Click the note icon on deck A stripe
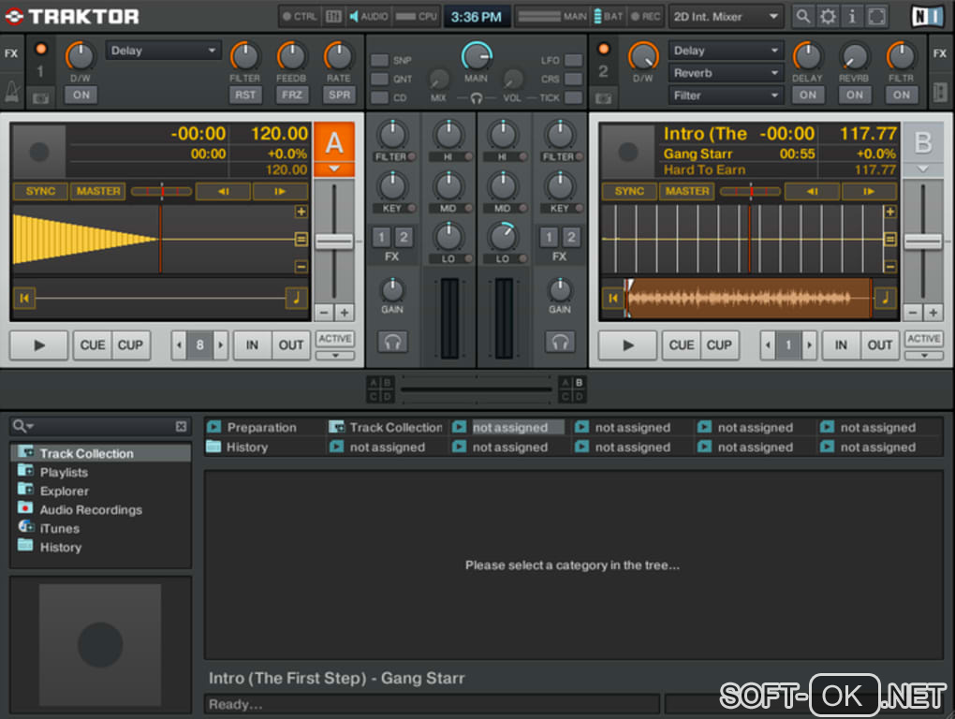The width and height of the screenshot is (955, 719). pyautogui.click(x=296, y=298)
